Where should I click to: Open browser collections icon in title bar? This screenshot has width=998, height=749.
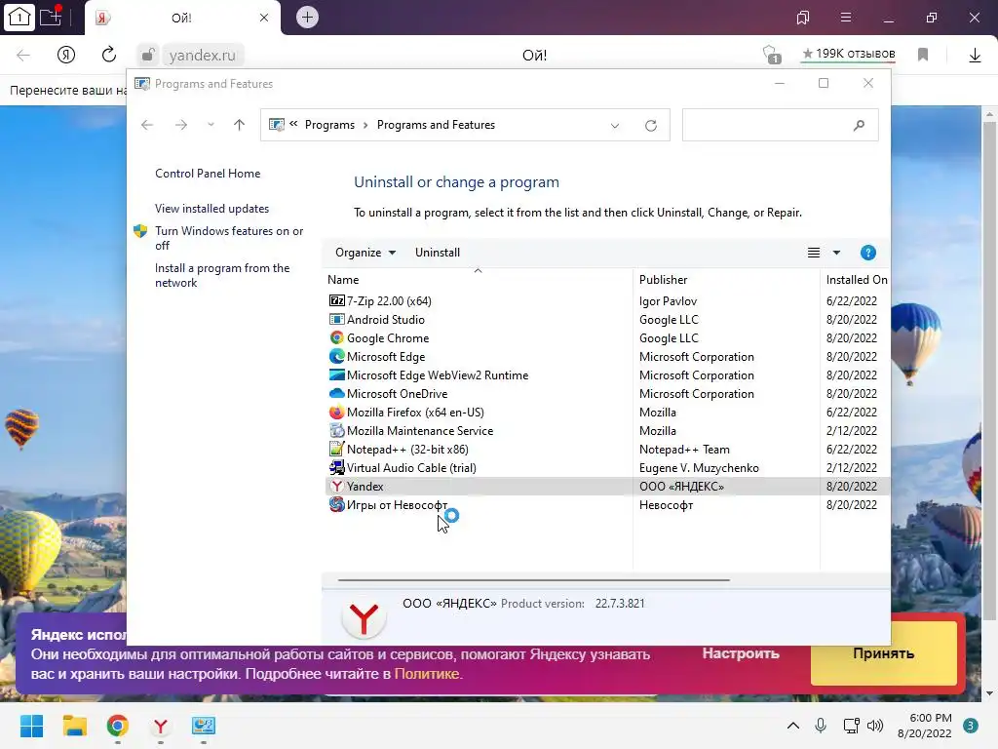tap(803, 18)
